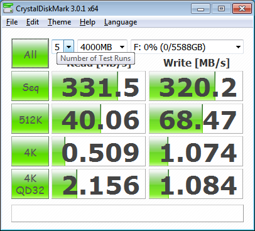The image size is (255, 231).
Task: Click the 4K read result 0.509
Action: click(x=99, y=151)
